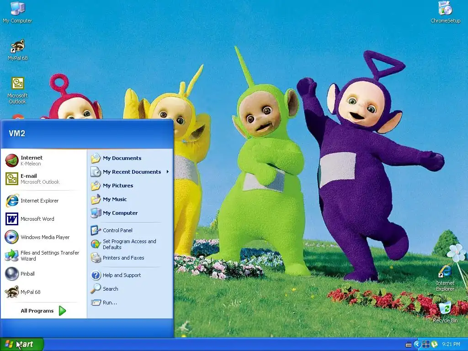468x351 pixels.
Task: Click the show hidden icons tray chevron
Action: pos(417,344)
